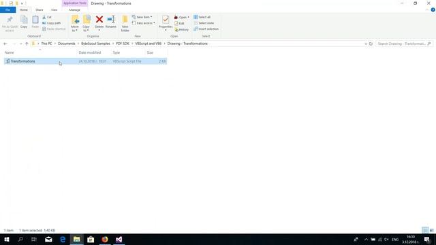
Task: Click Edit in the Open group
Action: click(179, 23)
